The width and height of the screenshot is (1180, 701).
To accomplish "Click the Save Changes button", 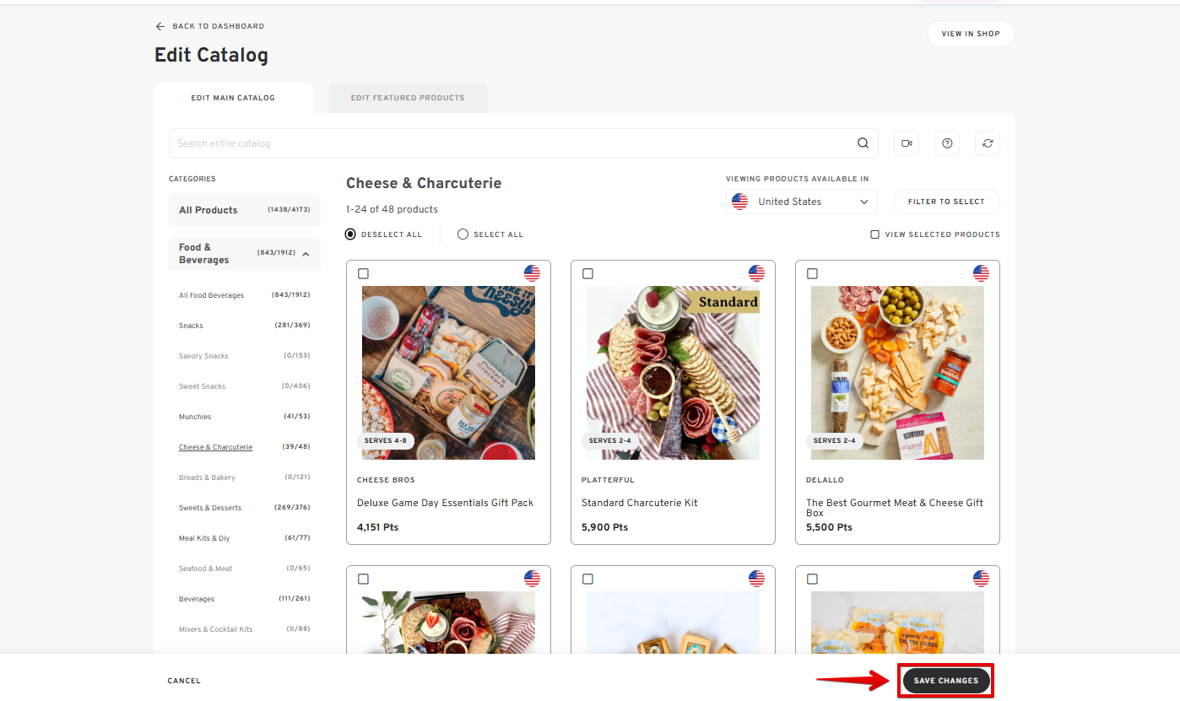I will pyautogui.click(x=945, y=681).
